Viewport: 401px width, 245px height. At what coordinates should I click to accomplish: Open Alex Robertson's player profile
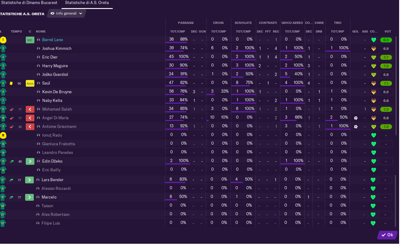click(x=56, y=214)
